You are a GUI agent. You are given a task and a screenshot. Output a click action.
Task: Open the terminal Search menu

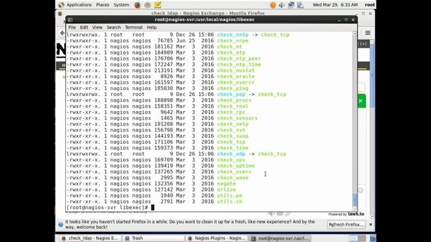(x=114, y=28)
